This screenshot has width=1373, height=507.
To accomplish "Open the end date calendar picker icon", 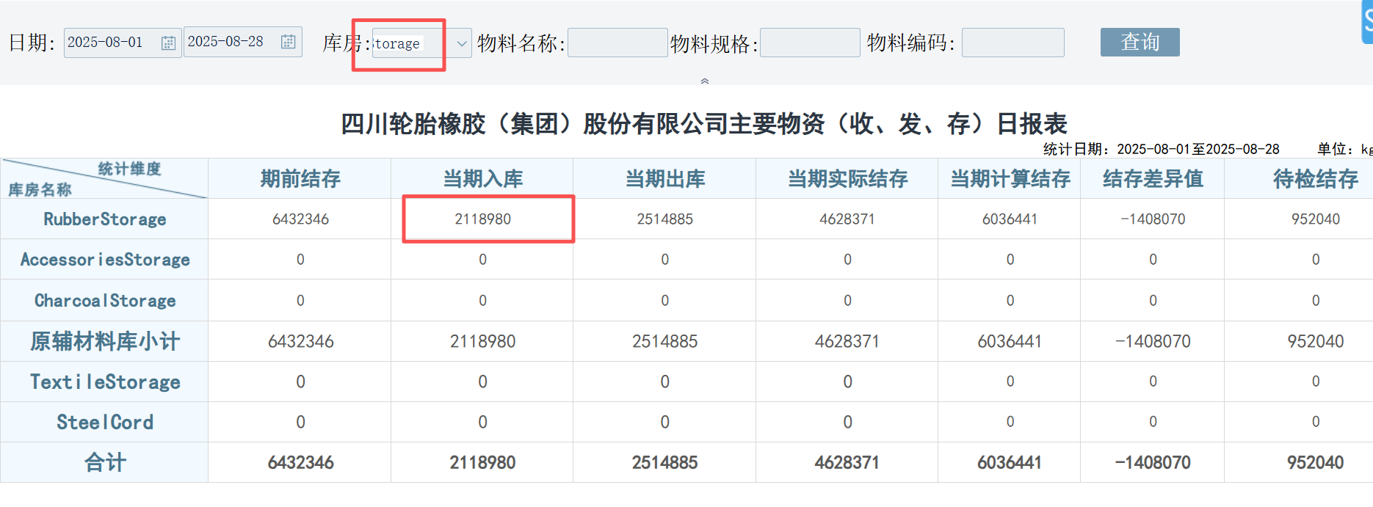I will pyautogui.click(x=289, y=42).
